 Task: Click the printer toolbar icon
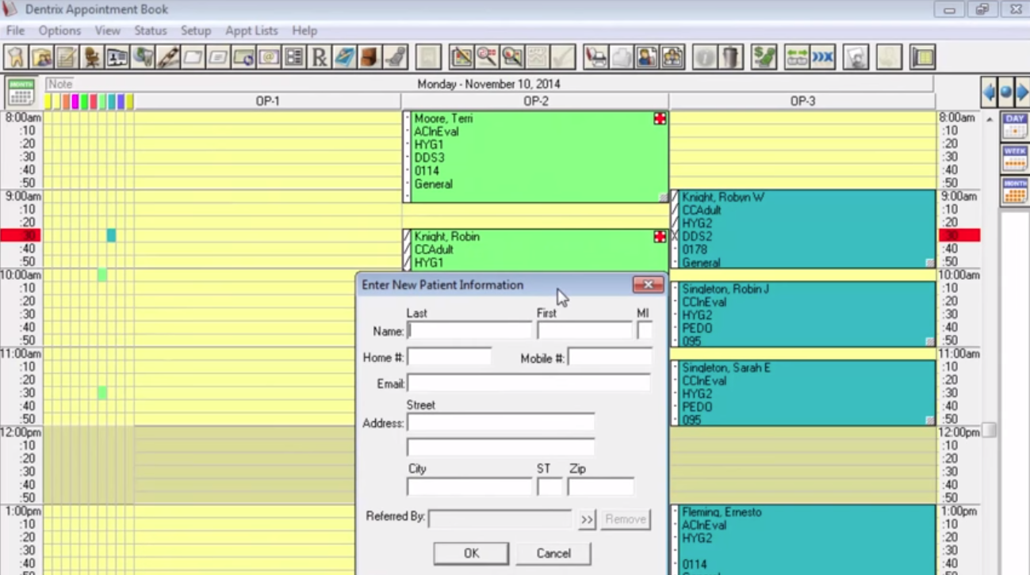coord(595,57)
